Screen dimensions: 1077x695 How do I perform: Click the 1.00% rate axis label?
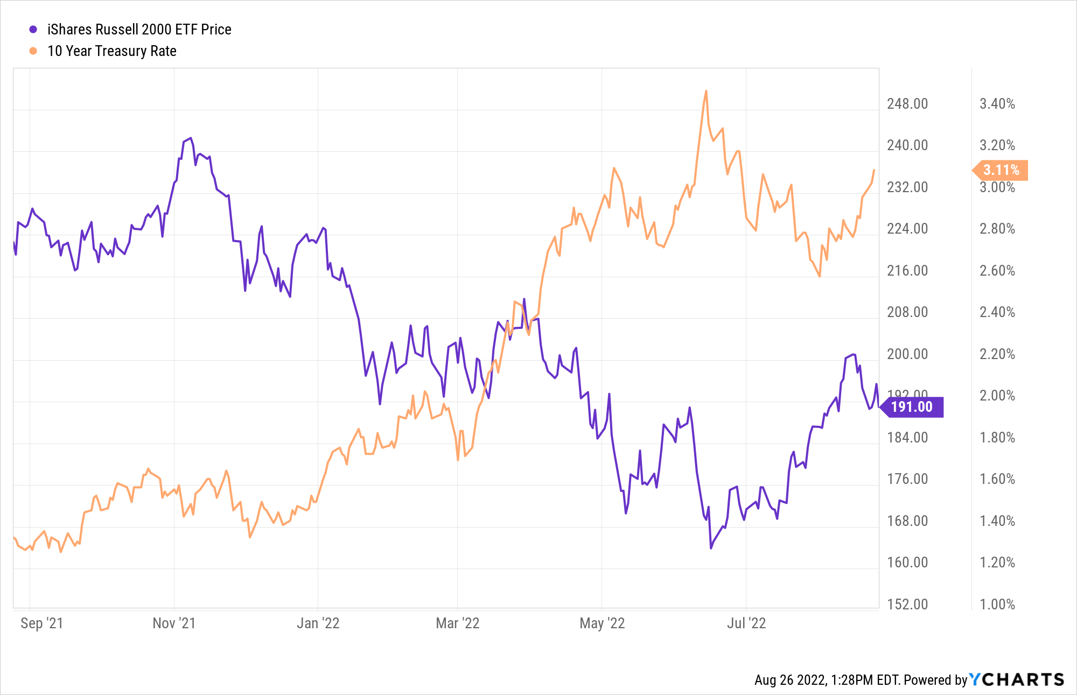pos(997,605)
